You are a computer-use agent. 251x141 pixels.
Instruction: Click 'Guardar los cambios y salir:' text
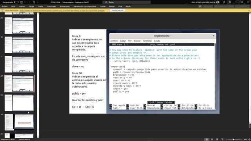click(88, 100)
